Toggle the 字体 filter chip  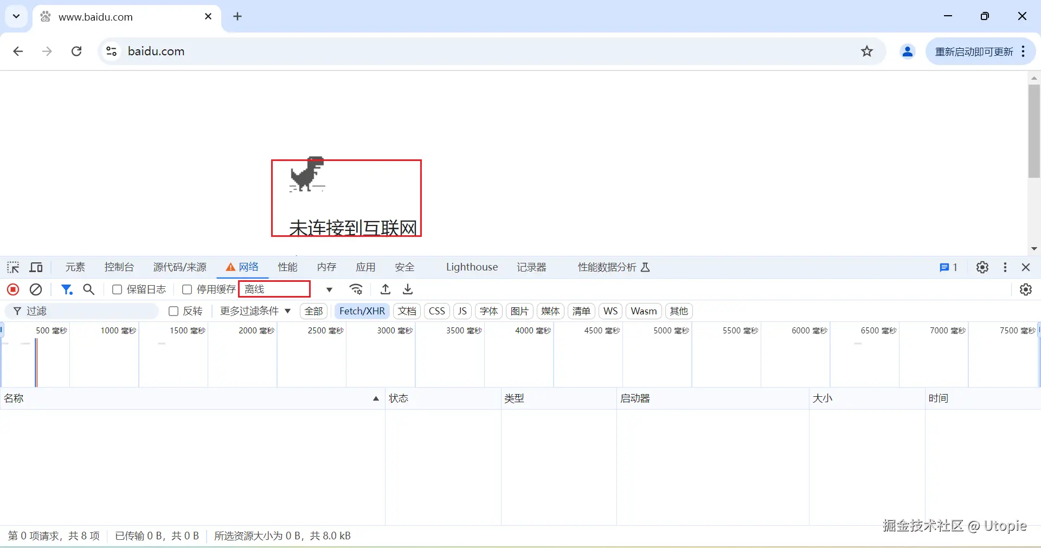[489, 311]
